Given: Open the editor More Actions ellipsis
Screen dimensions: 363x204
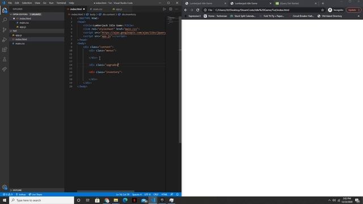Looking at the screenshot, I should [176, 9].
